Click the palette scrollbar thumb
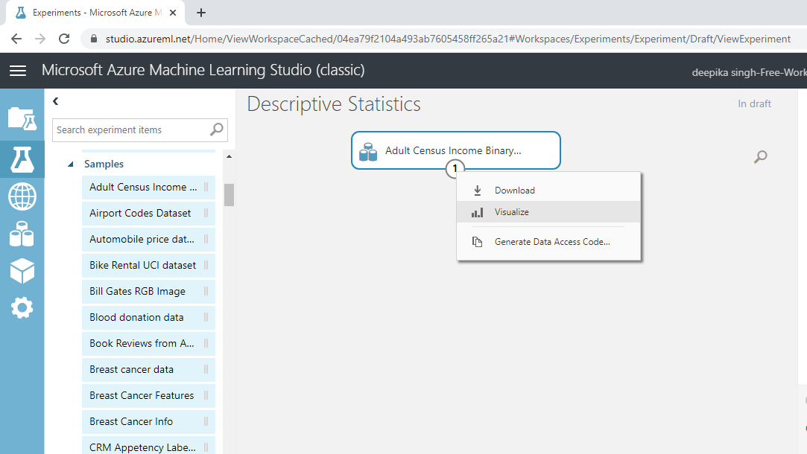Screen dimensions: 807x454 (229, 195)
